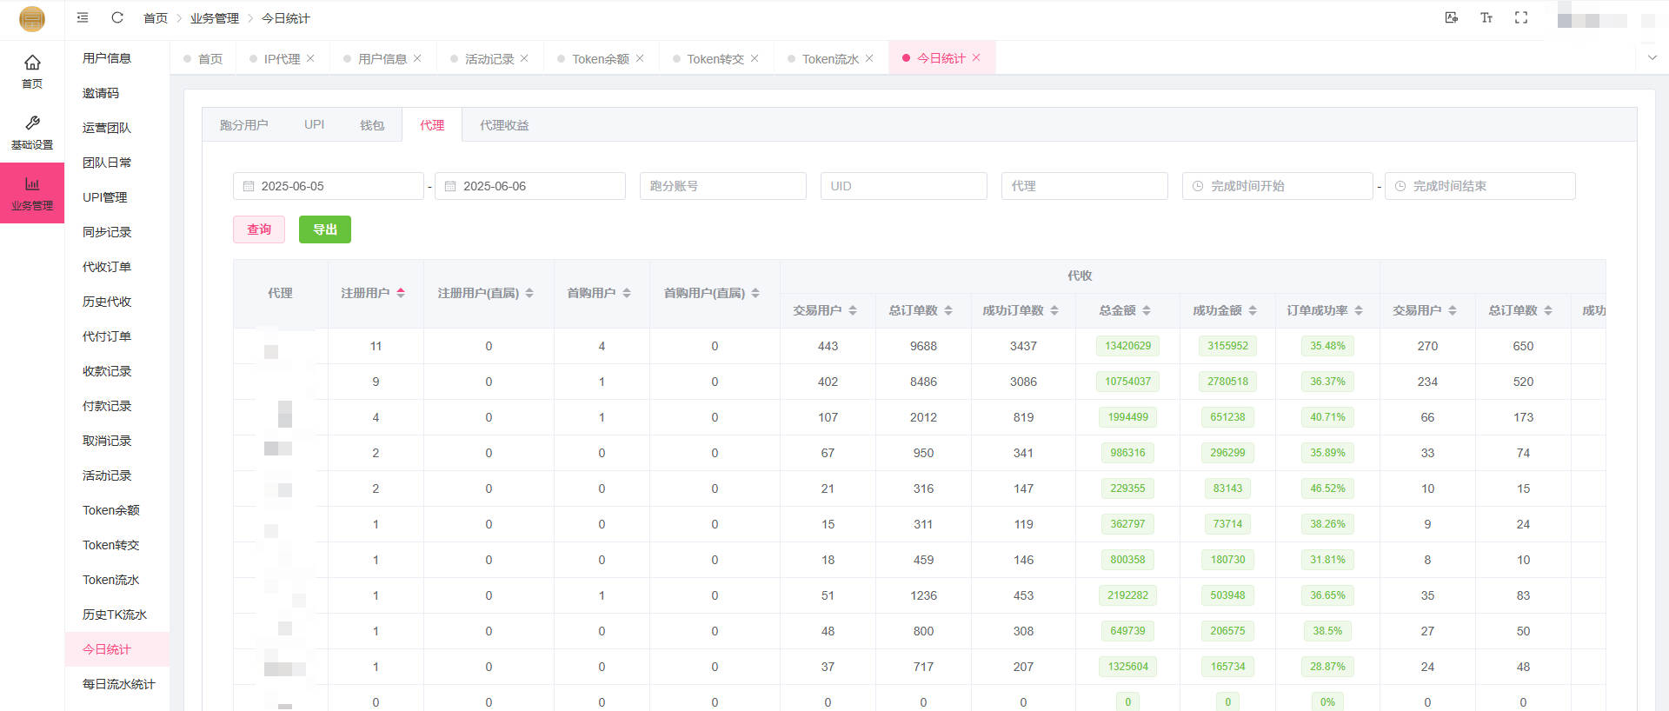Open the 首页 page tab
This screenshot has width=1669, height=711.
point(203,58)
